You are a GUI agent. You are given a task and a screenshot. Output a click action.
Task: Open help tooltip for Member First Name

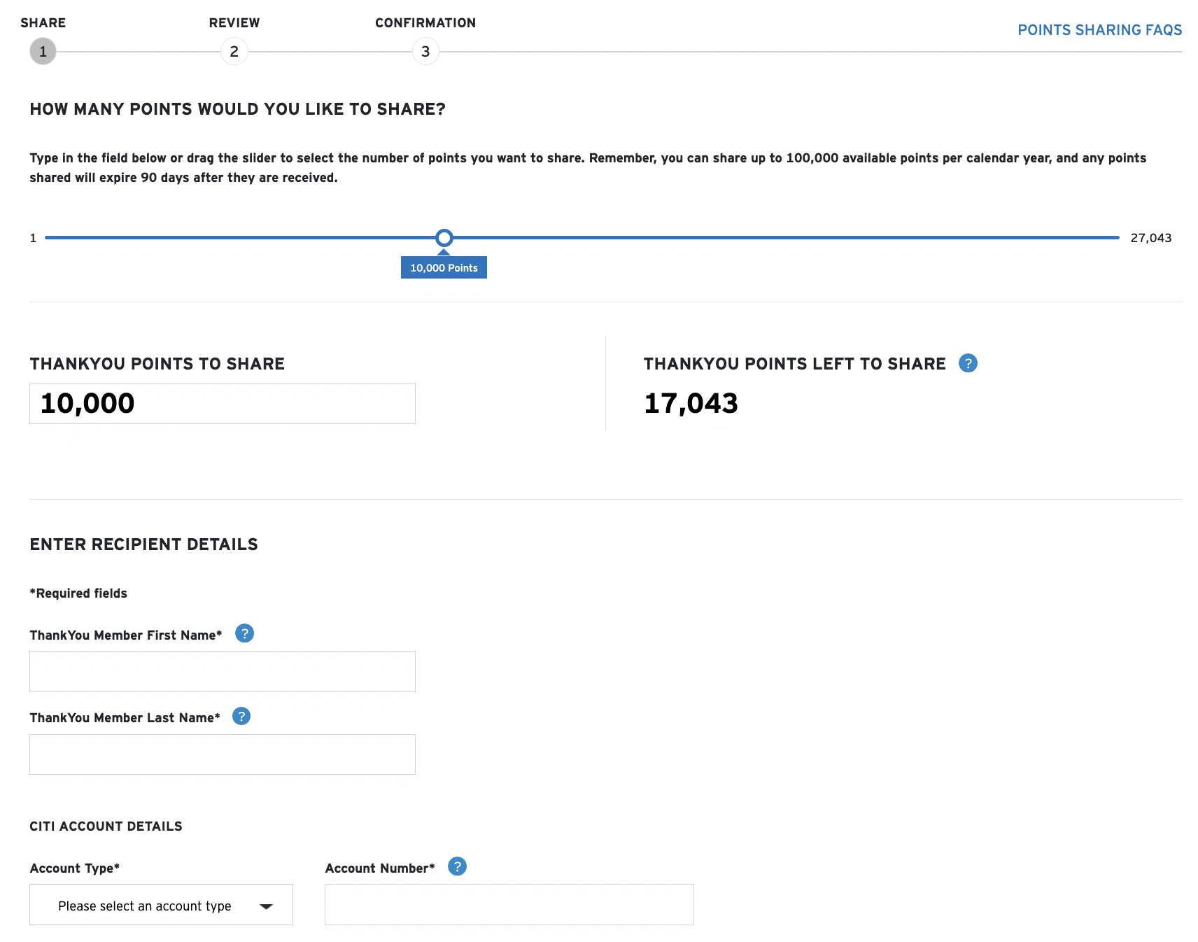(x=244, y=633)
